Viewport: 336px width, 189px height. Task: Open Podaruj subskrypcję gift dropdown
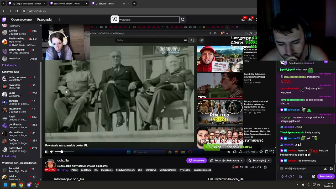click(227, 160)
